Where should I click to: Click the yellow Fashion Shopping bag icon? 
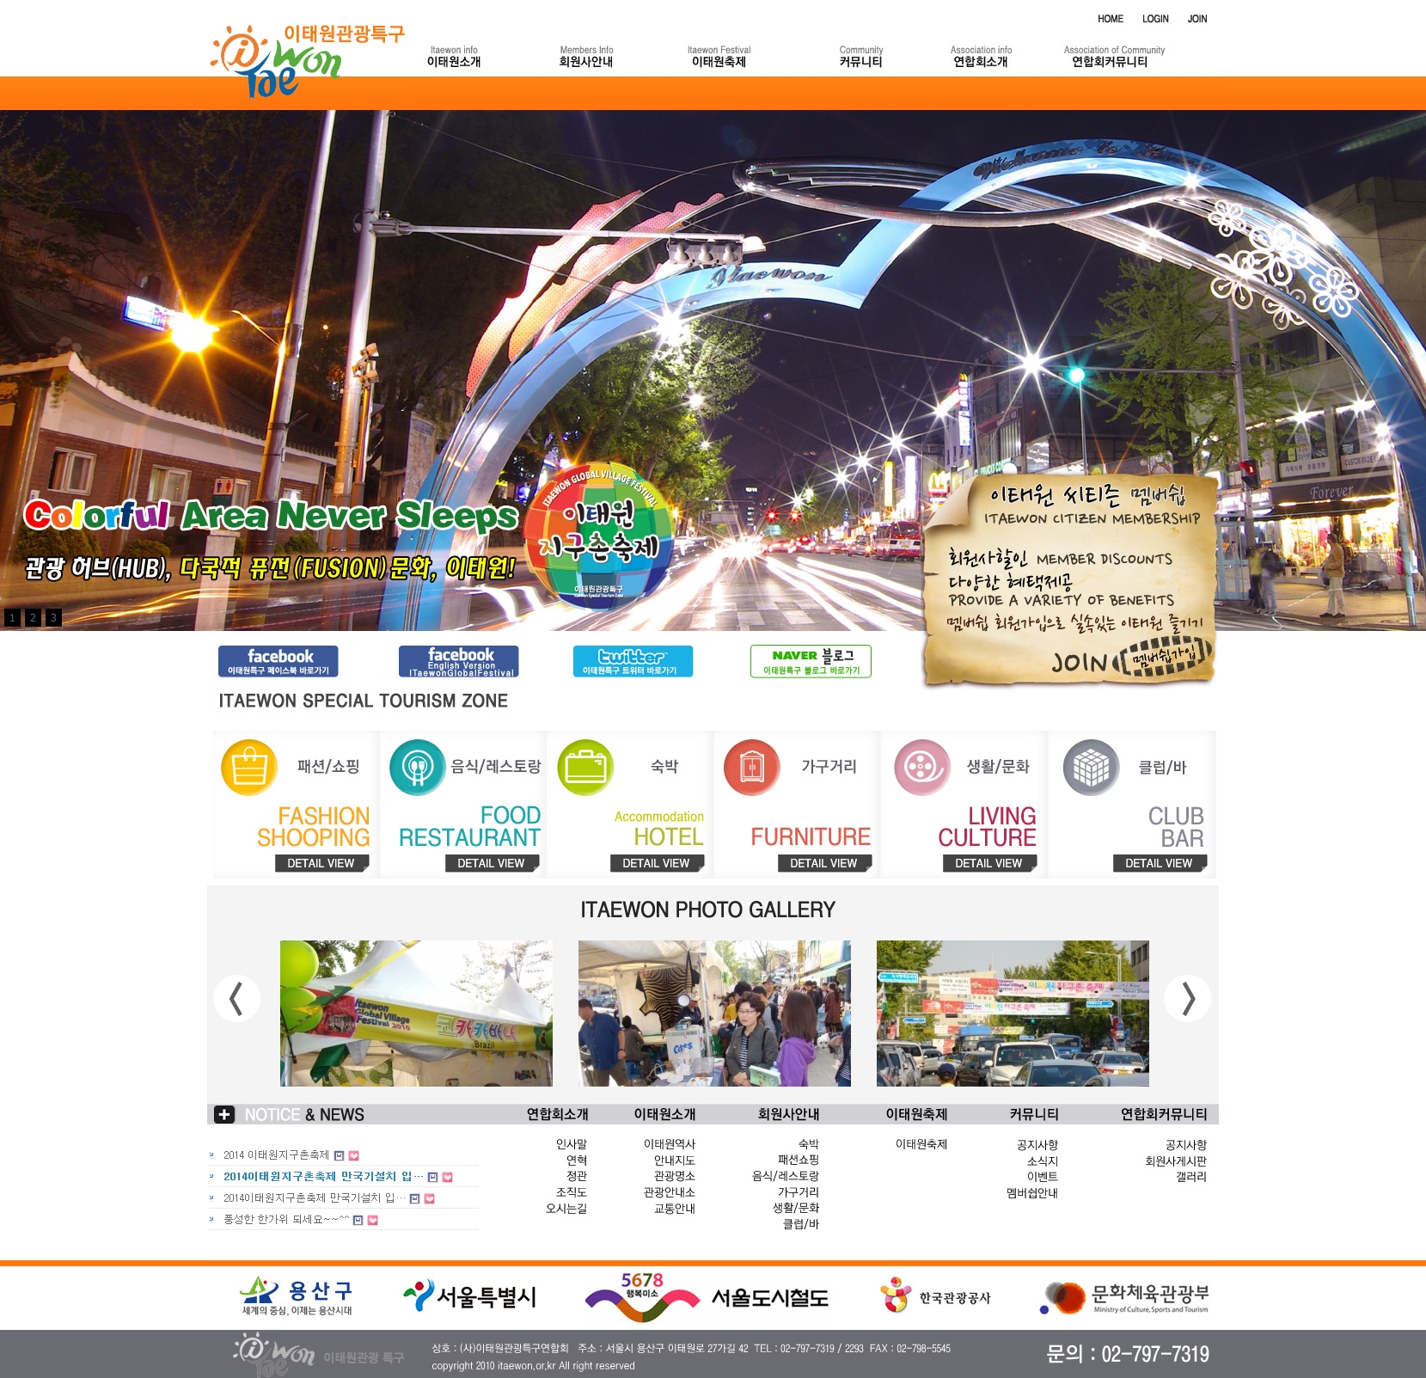249,767
